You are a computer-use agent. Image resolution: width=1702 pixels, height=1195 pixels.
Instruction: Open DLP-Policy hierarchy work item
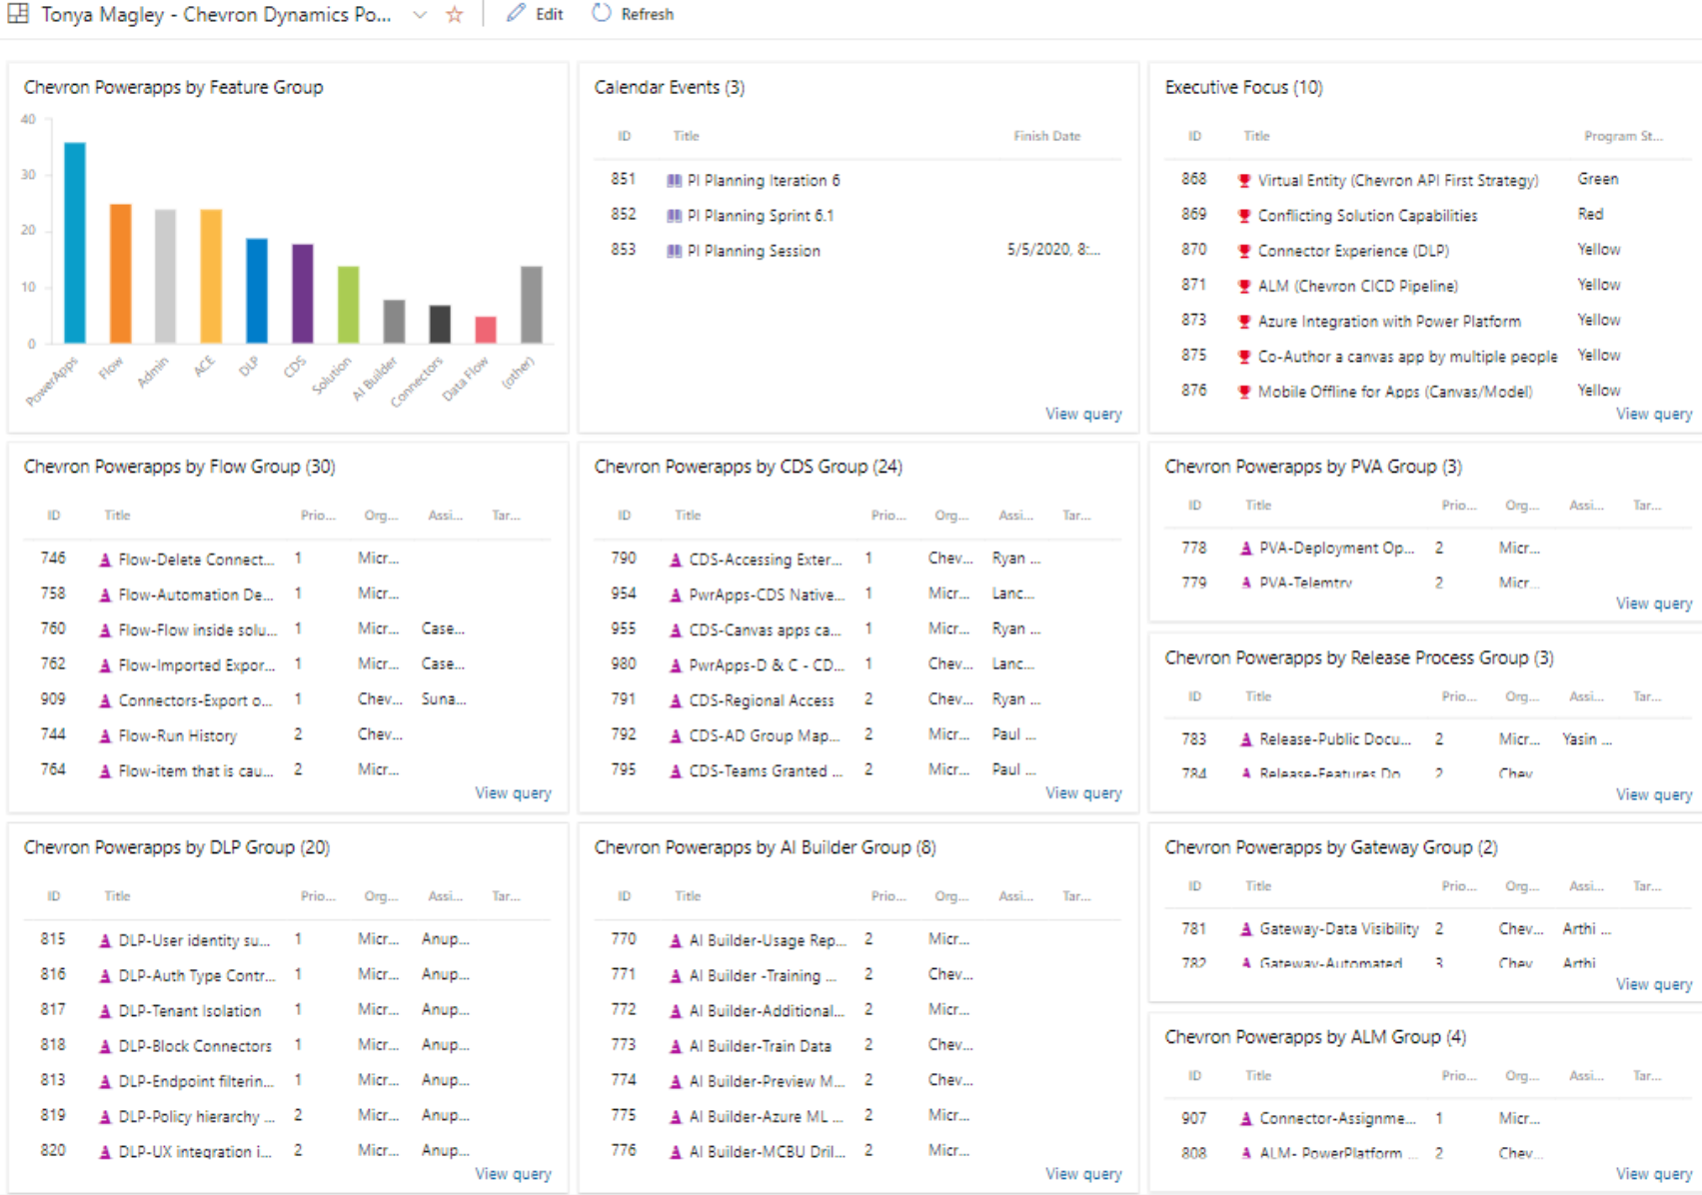coord(196,1117)
